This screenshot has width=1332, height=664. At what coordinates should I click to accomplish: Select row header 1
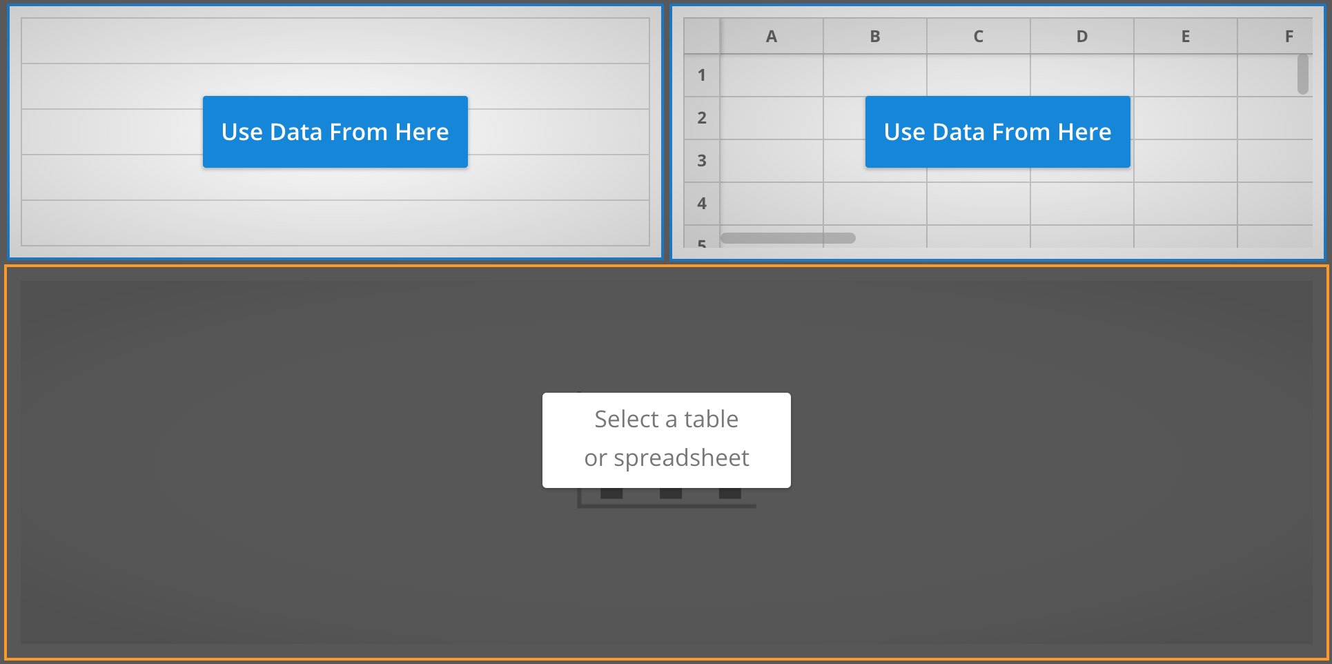coord(701,75)
